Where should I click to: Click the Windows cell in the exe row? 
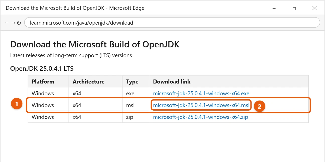(x=48, y=93)
